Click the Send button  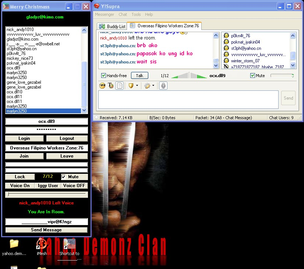click(288, 98)
